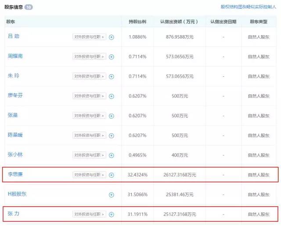Click the plus icon in 廖冬芬 row

[x=111, y=96]
